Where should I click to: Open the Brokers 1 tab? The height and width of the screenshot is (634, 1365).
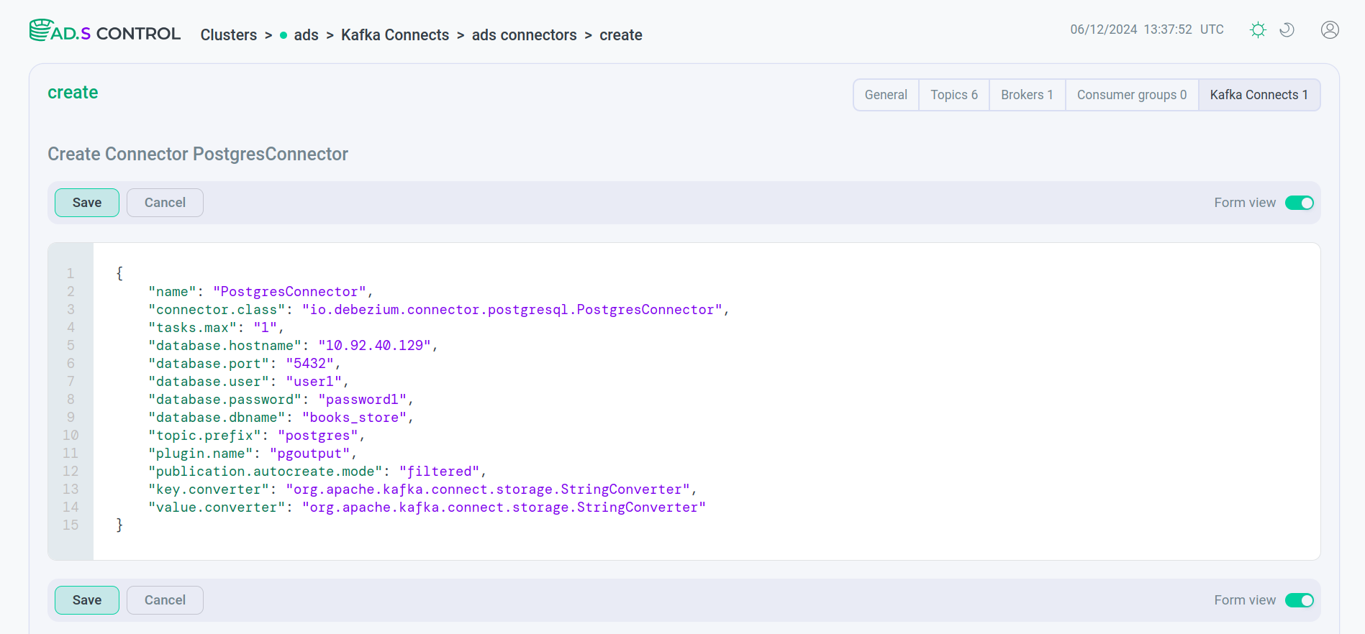click(1027, 95)
